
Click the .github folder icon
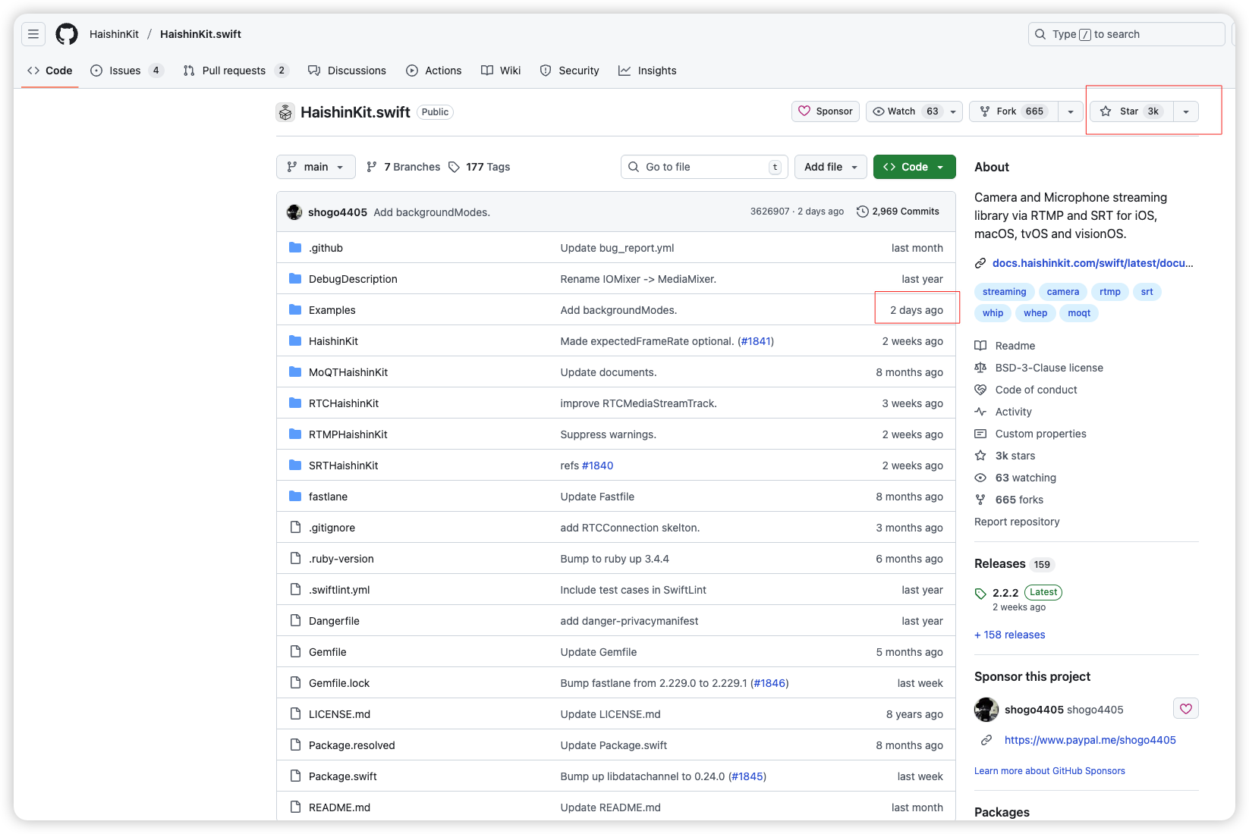295,248
